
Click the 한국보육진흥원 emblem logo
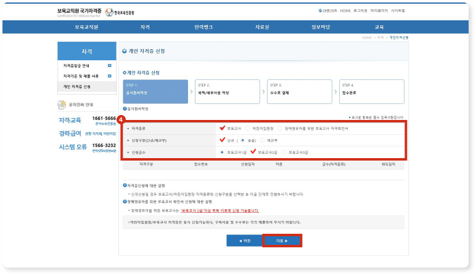pyautogui.click(x=120, y=12)
